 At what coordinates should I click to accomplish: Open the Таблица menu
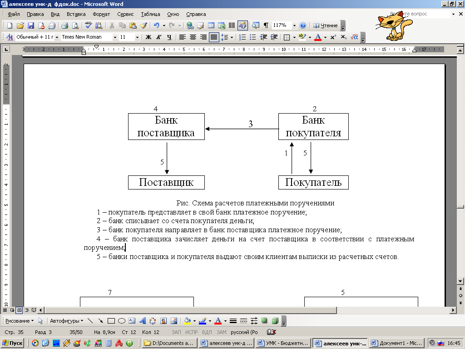pyautogui.click(x=150, y=14)
